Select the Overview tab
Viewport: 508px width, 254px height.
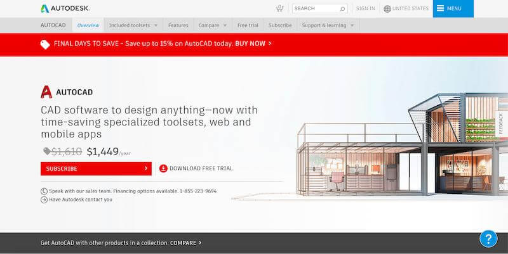pyautogui.click(x=88, y=25)
